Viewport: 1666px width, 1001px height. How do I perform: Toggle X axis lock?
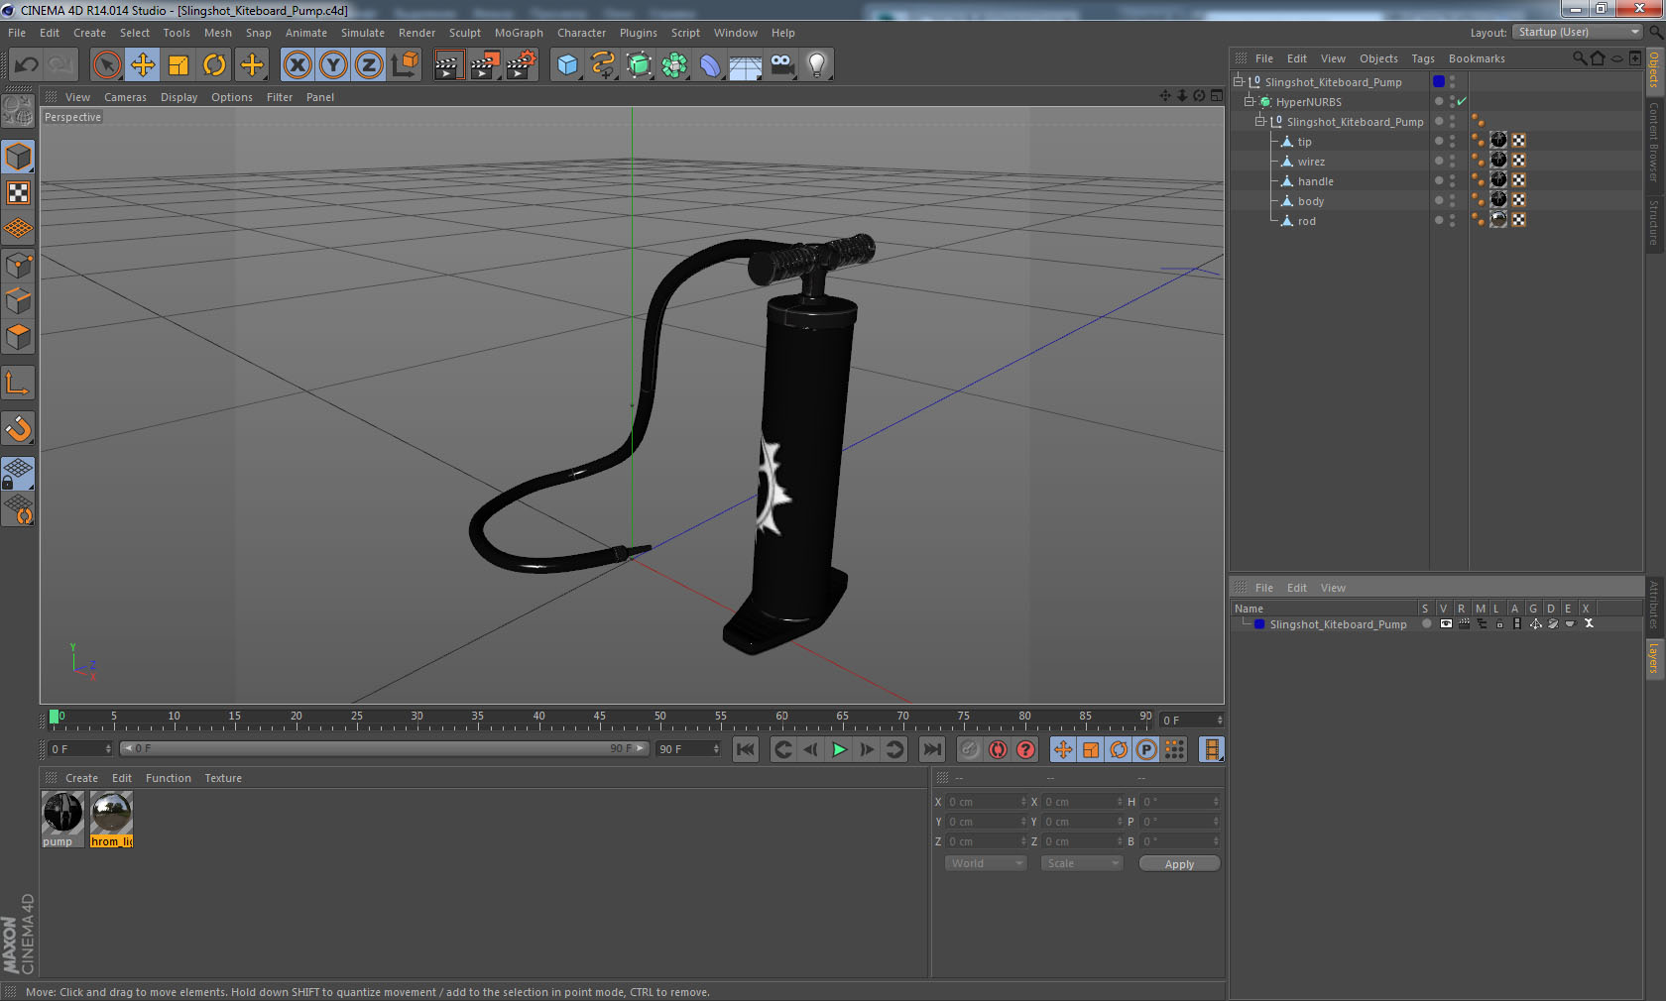click(297, 65)
